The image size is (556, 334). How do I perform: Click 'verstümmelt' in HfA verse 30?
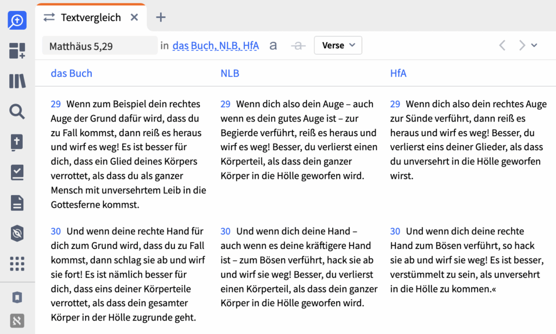416,275
